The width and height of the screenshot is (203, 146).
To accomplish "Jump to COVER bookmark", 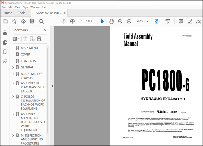I will tap(26, 54).
